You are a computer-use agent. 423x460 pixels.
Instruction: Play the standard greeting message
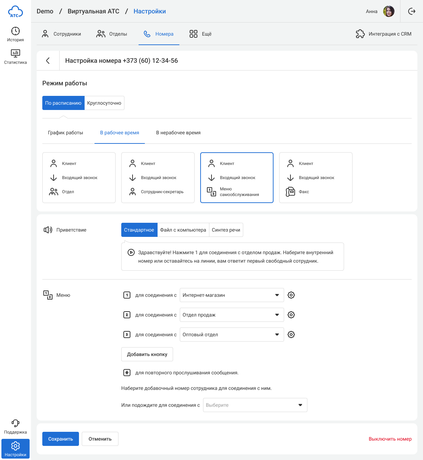131,252
